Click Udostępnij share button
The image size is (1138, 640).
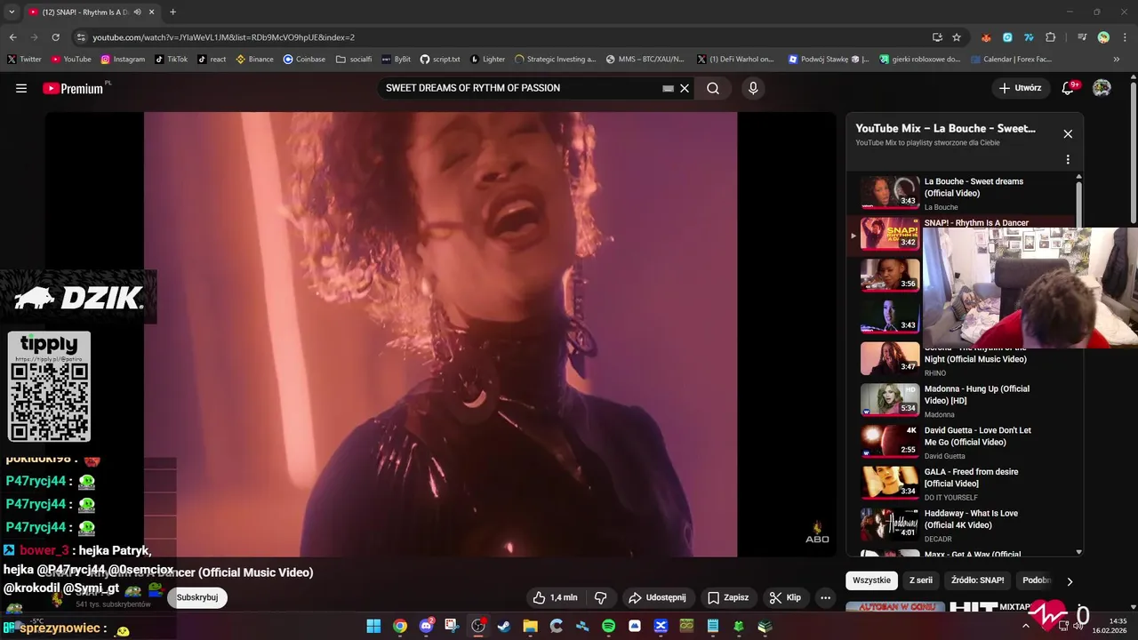pos(657,597)
